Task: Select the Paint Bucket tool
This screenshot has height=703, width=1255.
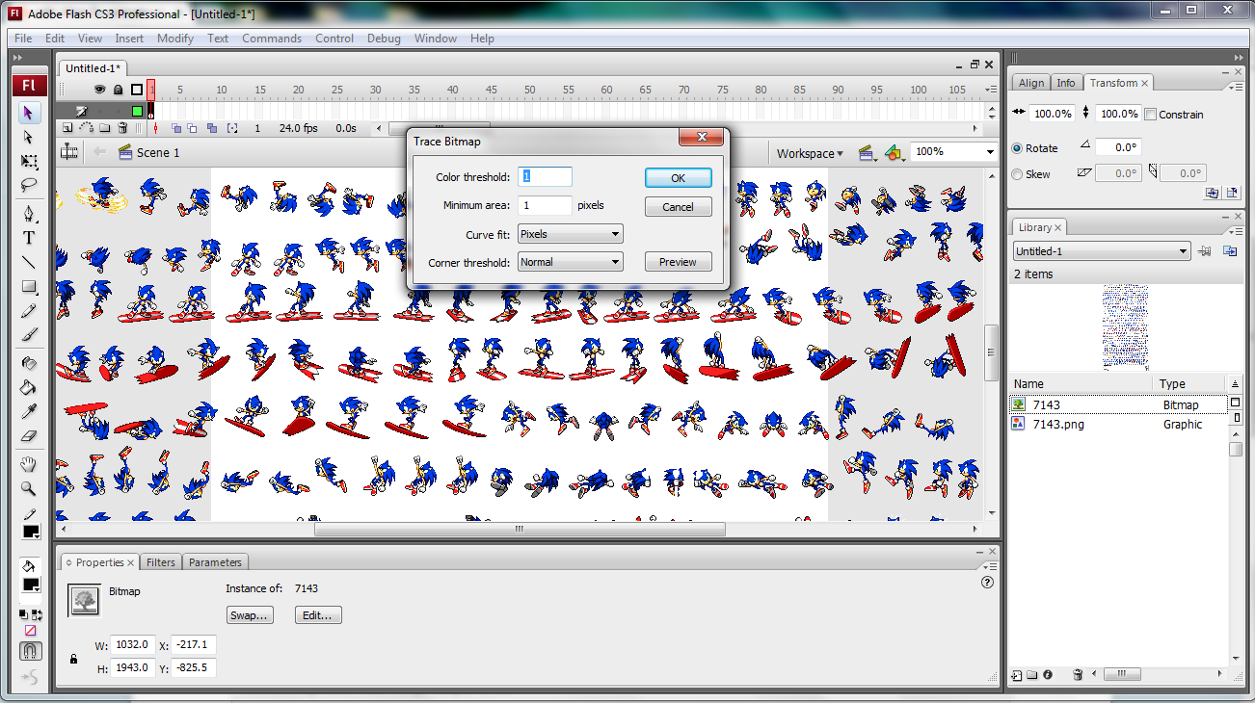Action: [29, 385]
